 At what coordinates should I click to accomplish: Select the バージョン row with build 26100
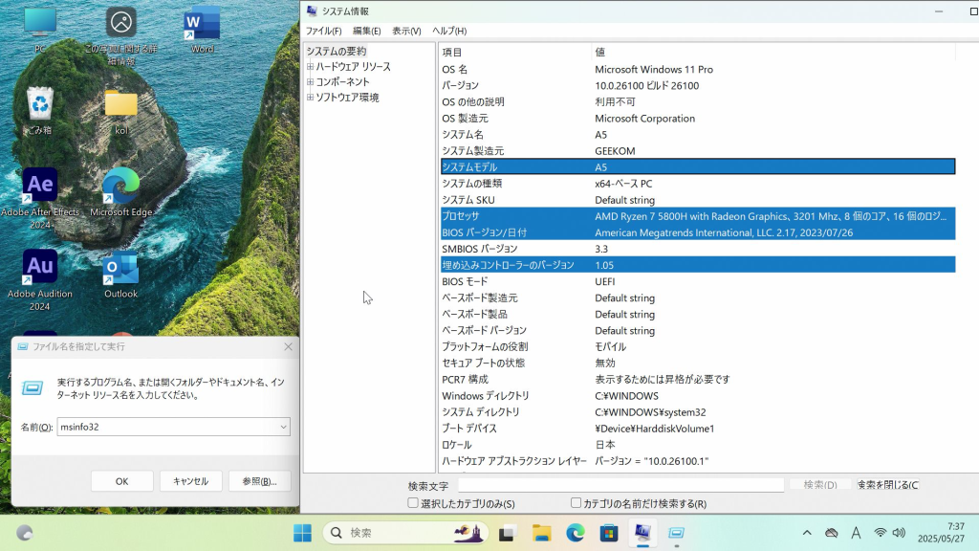(698, 85)
